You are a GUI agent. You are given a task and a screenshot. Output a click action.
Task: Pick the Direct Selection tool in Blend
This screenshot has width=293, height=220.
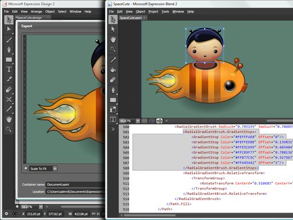[113, 29]
